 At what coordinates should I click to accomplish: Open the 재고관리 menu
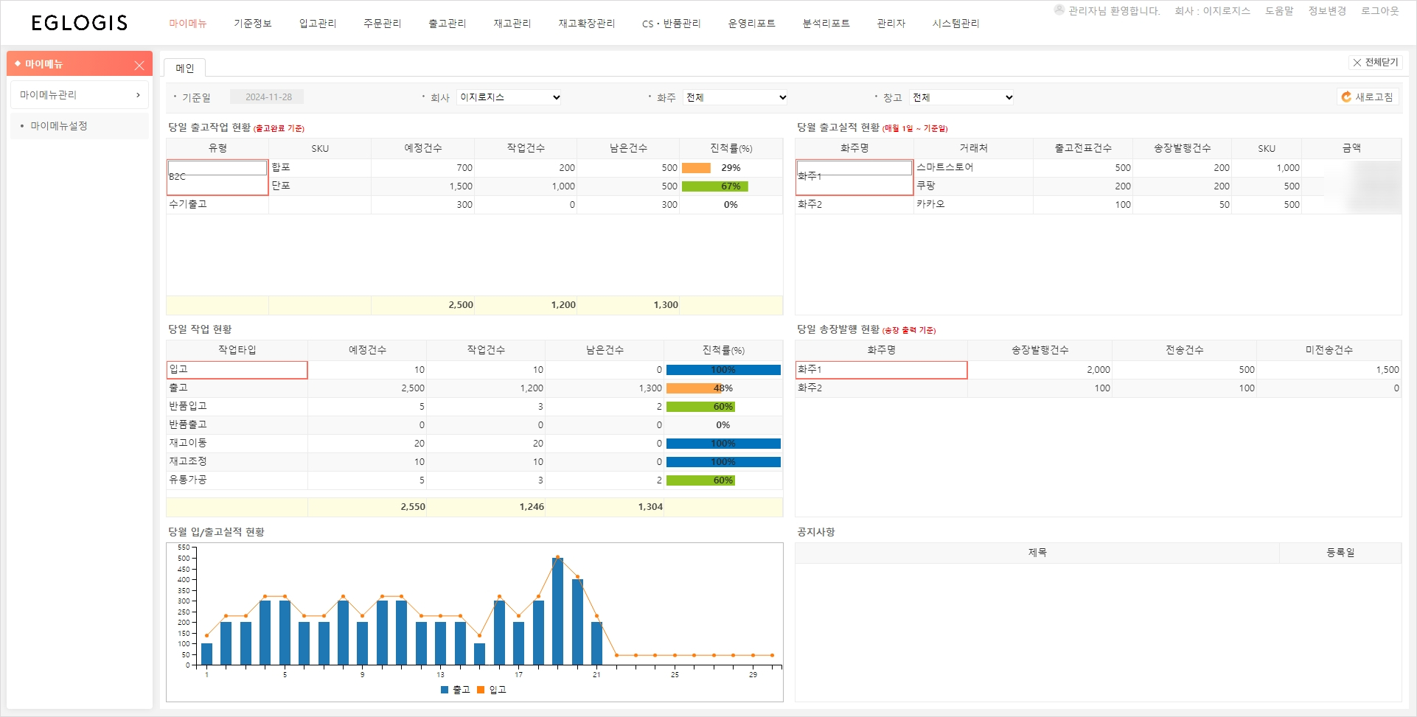(512, 24)
